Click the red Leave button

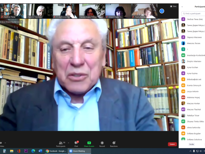172,144
